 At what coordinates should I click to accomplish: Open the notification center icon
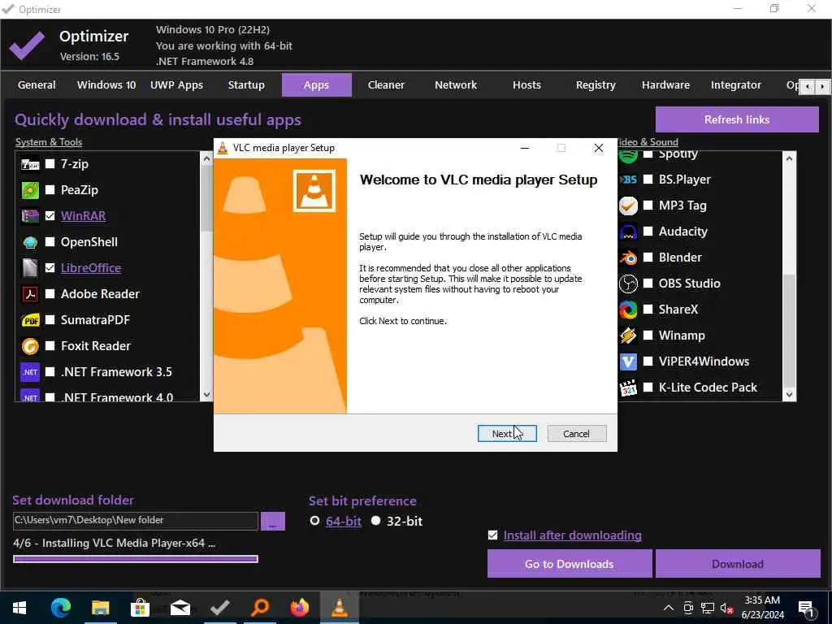tap(807, 608)
